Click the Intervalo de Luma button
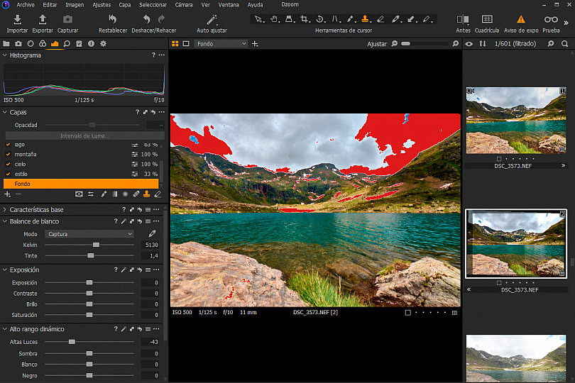Image resolution: width=575 pixels, height=383 pixels. pyautogui.click(x=83, y=135)
